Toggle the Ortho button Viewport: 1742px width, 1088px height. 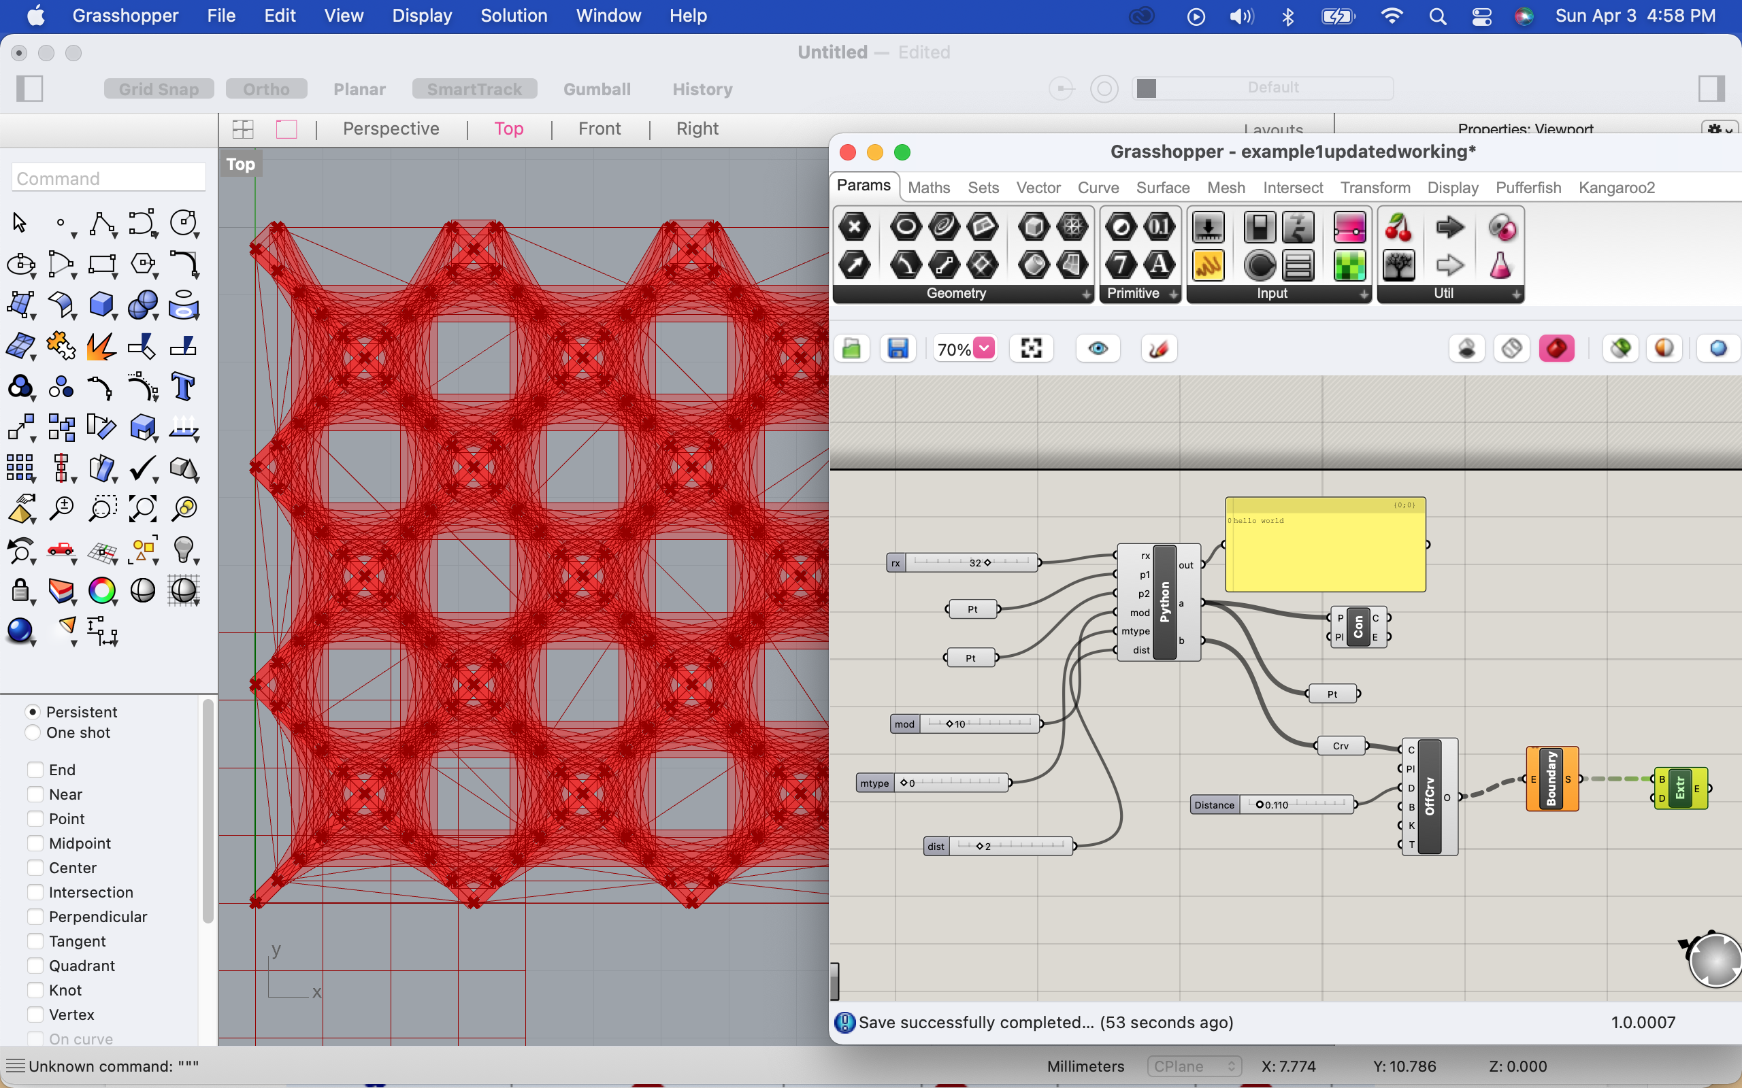266,88
